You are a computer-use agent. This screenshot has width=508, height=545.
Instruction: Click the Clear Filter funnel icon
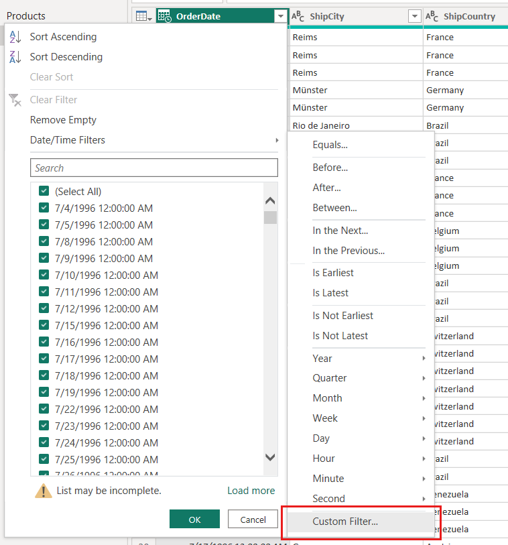point(15,100)
